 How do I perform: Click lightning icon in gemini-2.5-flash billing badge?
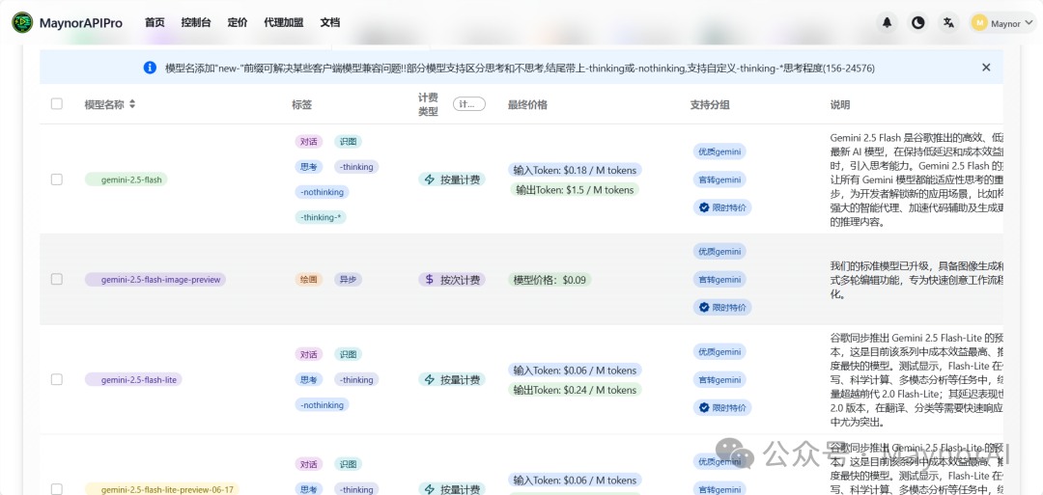point(430,179)
